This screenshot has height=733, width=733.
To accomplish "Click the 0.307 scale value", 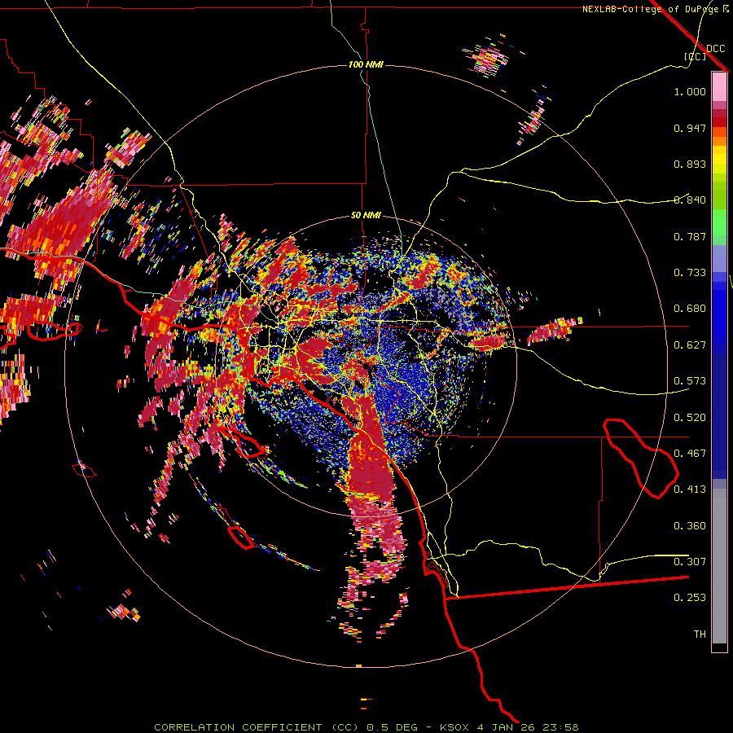I will coord(690,562).
